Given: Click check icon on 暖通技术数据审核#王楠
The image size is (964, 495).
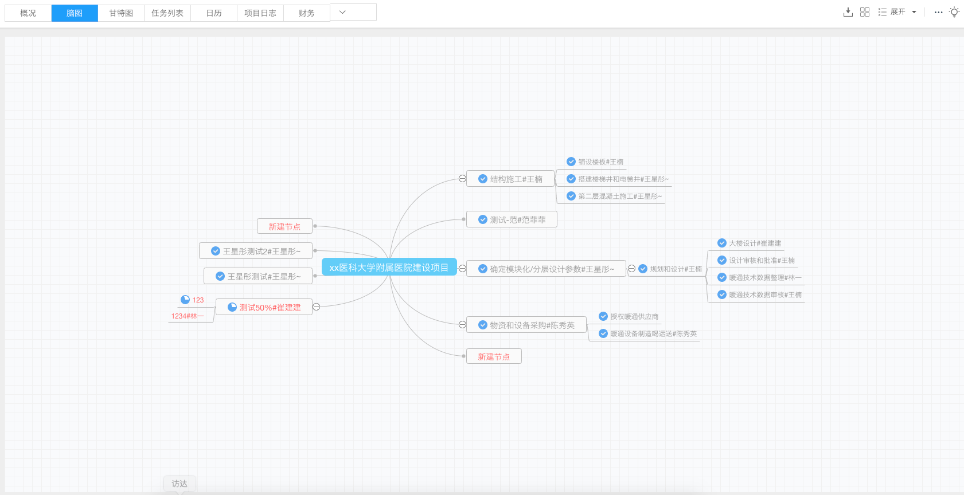Looking at the screenshot, I should (x=722, y=294).
